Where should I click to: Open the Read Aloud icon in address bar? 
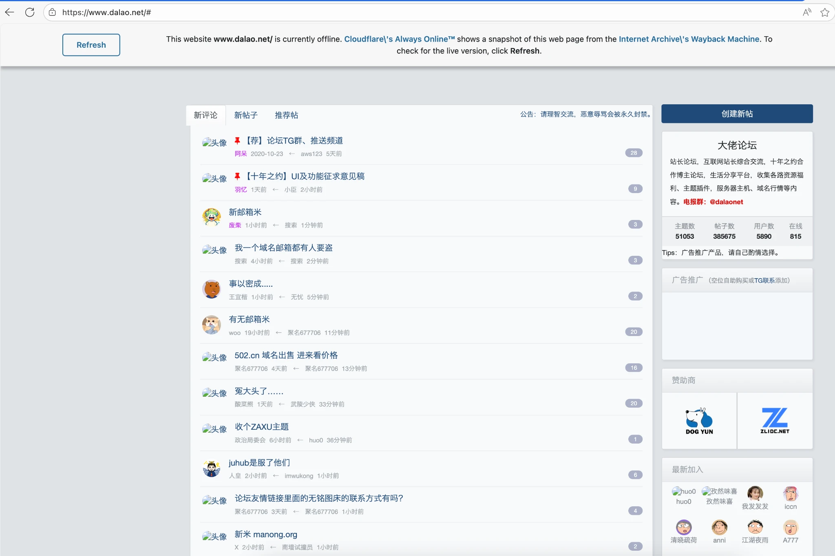(806, 12)
